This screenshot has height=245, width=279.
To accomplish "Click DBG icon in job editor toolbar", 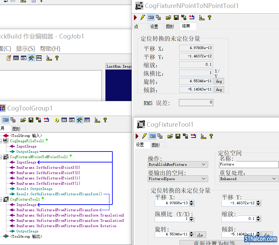I will [39, 58].
